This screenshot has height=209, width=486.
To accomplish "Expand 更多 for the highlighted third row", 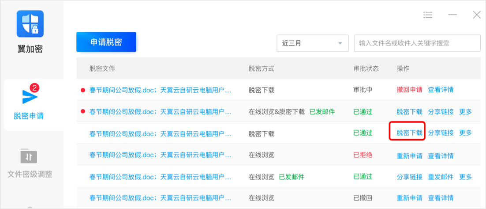I will tap(465, 133).
